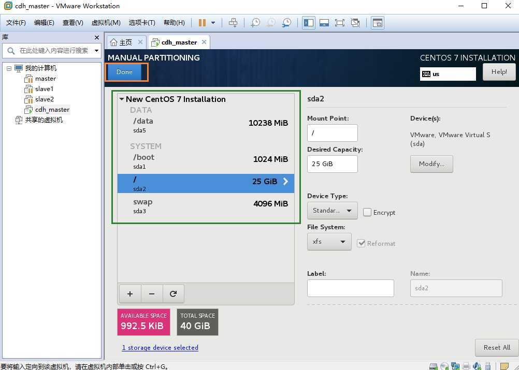Remove the selected mount point with minus button

pos(152,293)
